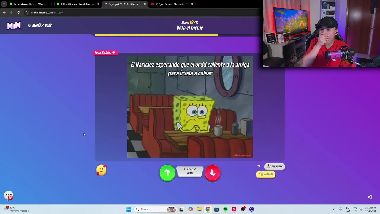Open the clock showing 10:14 p. m.

370,209
